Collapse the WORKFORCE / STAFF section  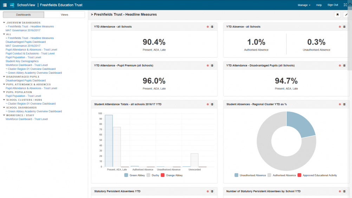coord(4,115)
